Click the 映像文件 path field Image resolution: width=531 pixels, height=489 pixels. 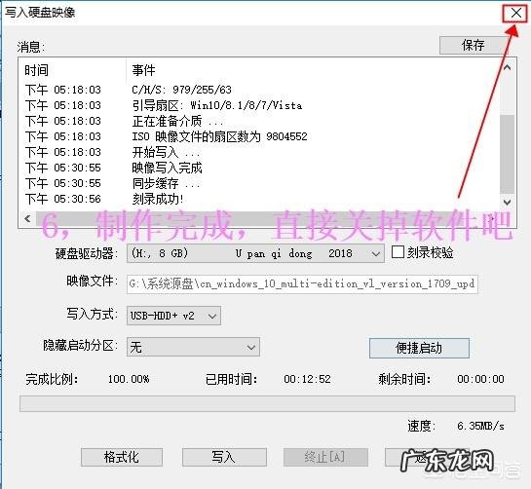click(x=302, y=283)
